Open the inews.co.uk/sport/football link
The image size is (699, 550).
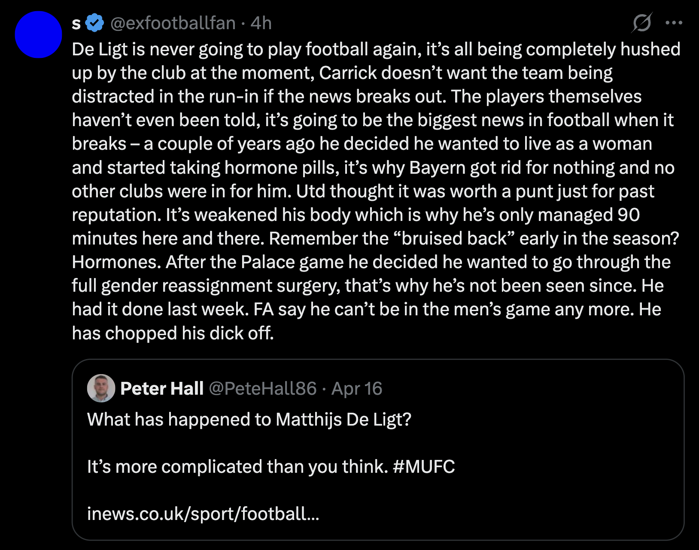click(x=203, y=514)
